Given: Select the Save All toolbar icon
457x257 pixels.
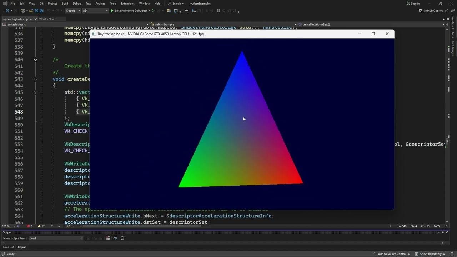Looking at the screenshot, I should pyautogui.click(x=42, y=11).
